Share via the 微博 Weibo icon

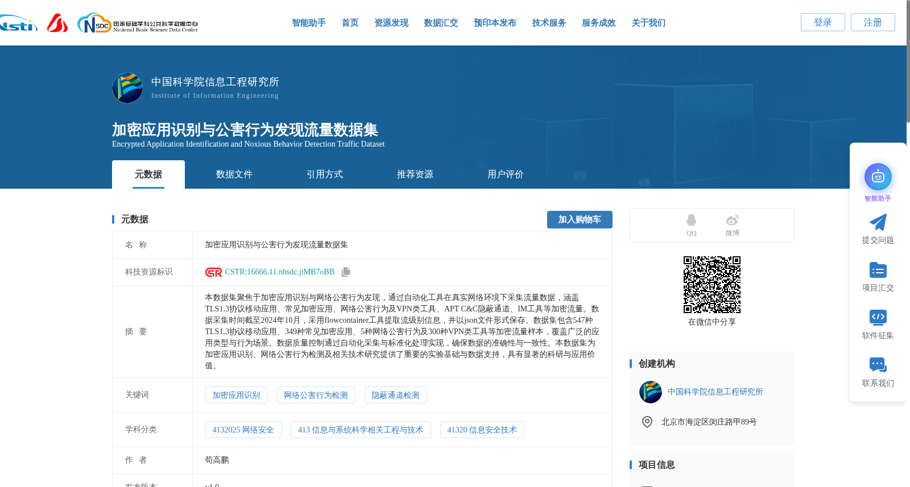(732, 220)
